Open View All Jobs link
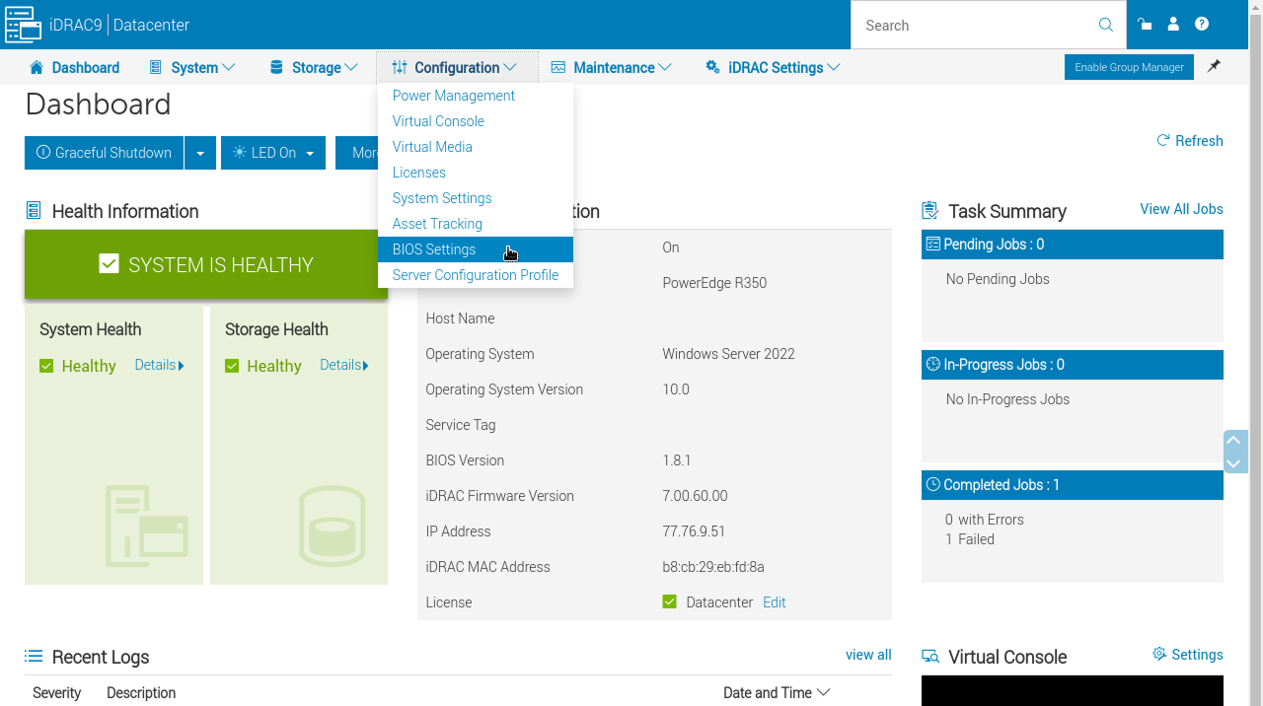The height and width of the screenshot is (706, 1263). pos(1181,209)
